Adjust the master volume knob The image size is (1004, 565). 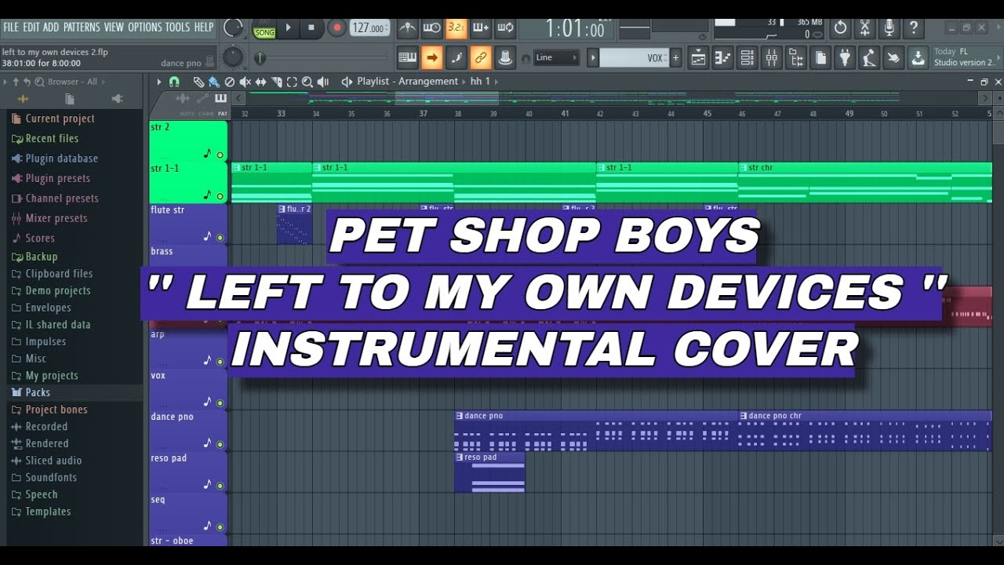(x=233, y=27)
